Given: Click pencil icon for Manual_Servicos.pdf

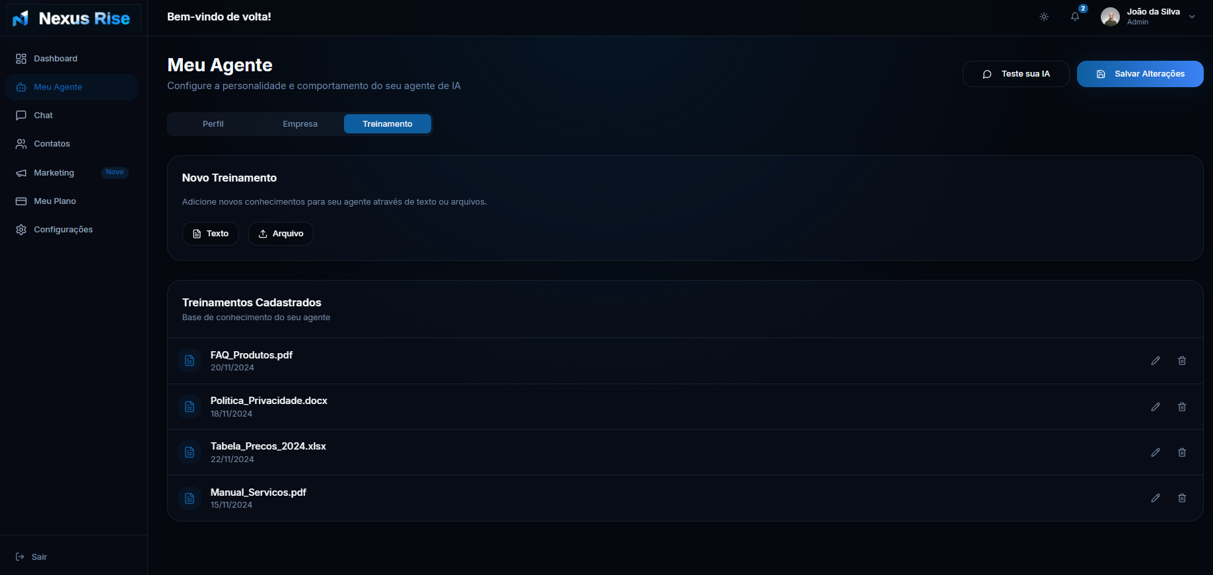Looking at the screenshot, I should click(x=1156, y=498).
